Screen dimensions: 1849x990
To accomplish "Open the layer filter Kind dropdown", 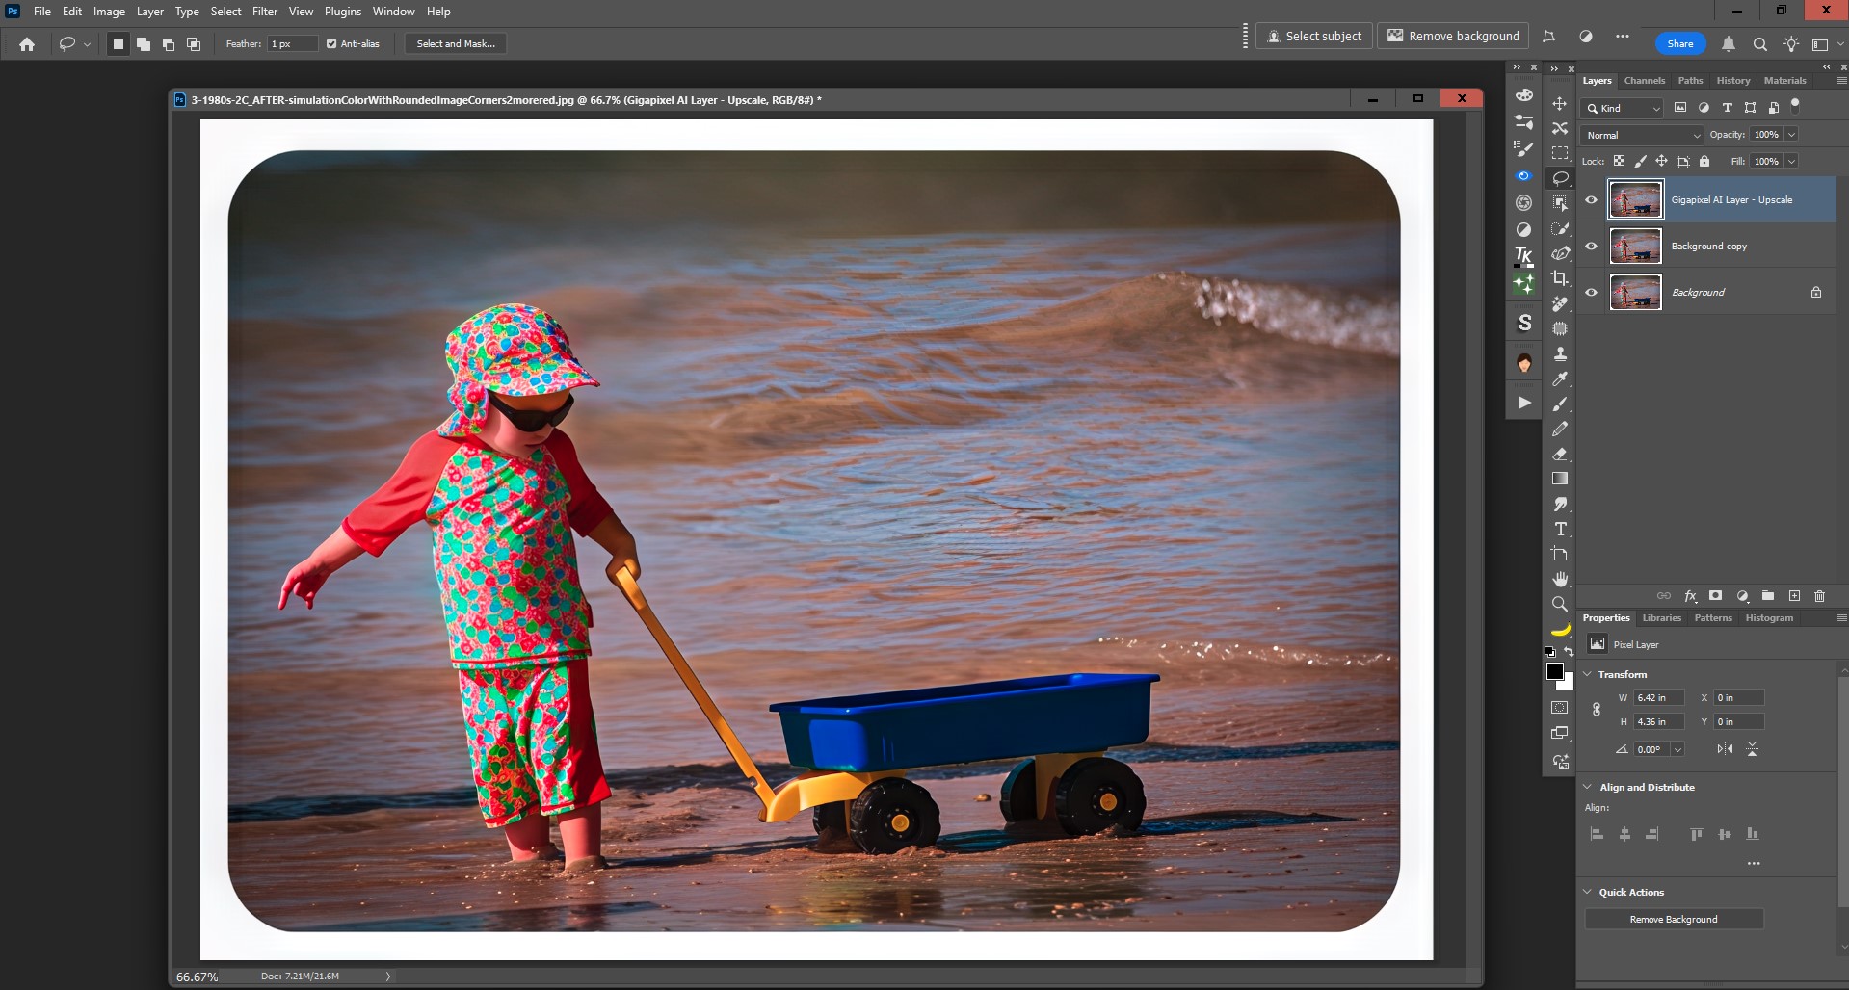I will pyautogui.click(x=1624, y=108).
